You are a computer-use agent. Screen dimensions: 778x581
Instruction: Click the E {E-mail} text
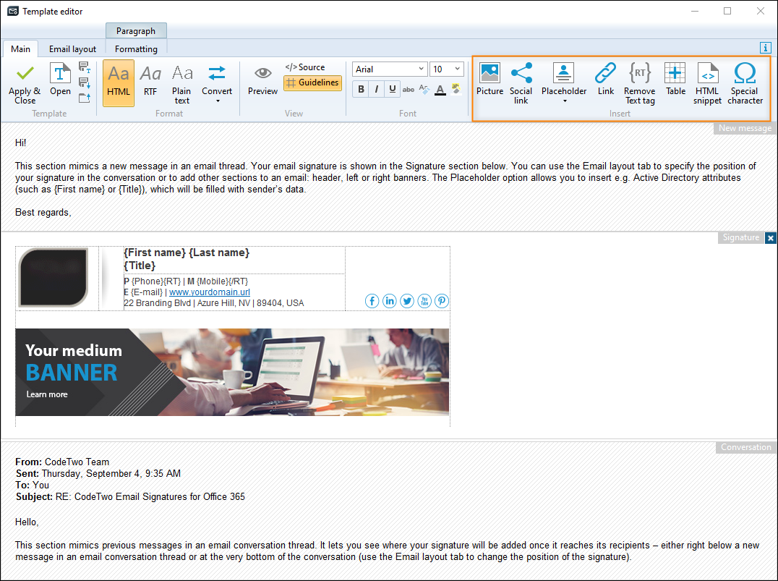click(x=143, y=292)
